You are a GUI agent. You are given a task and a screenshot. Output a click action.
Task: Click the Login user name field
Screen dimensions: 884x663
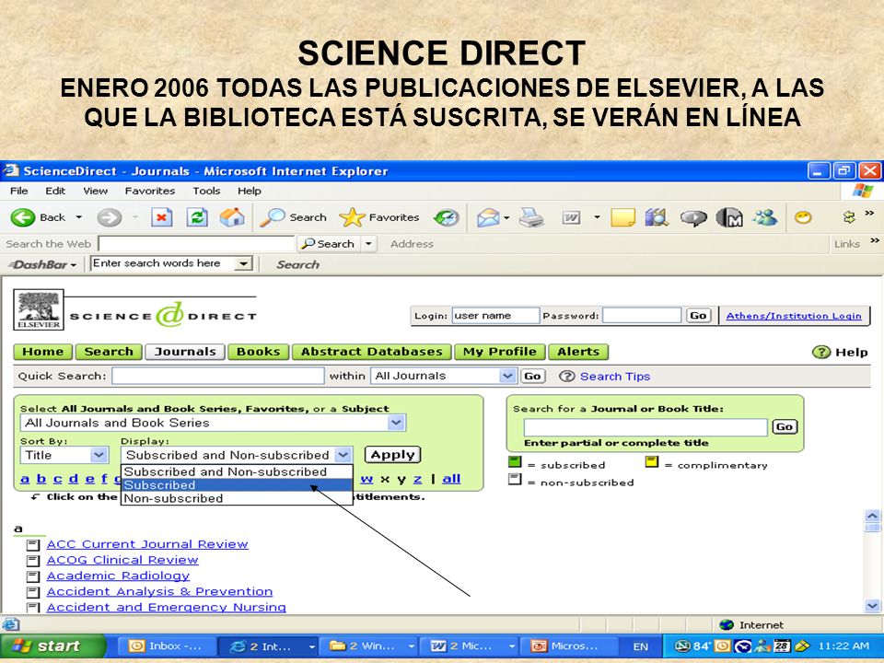[x=495, y=316]
